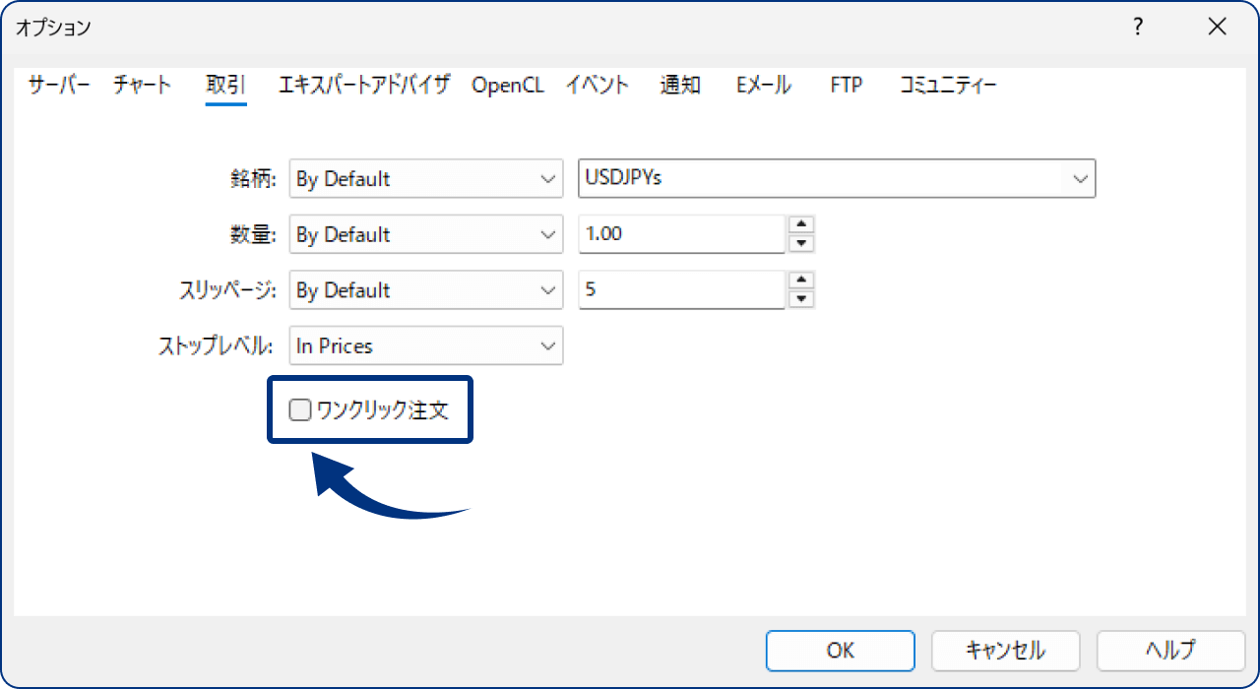Screen dimensions: 1260x689
Task: Enable the ワンクリック注文 checkbox
Action: pyautogui.click(x=300, y=410)
